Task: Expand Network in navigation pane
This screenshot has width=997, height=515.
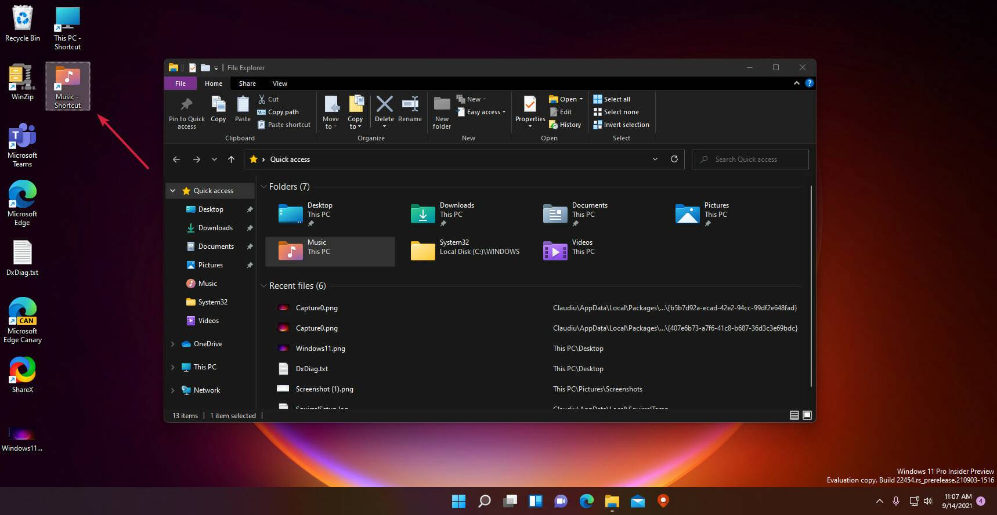Action: (x=172, y=390)
